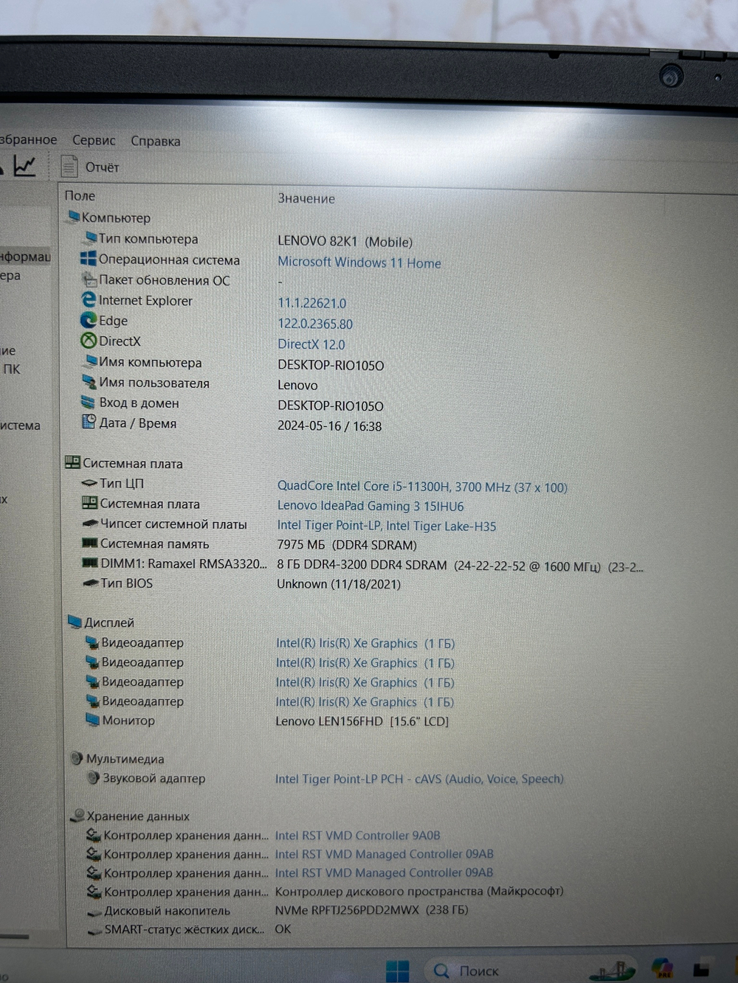
Task: Open the Lenovo IdeaPad Gaming 3 15IHU6 link
Action: 370,506
